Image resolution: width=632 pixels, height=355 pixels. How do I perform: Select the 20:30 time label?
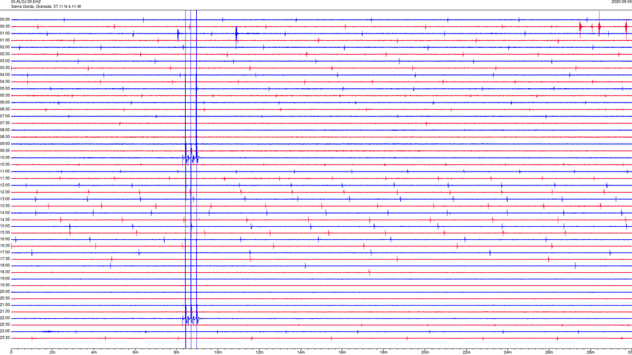[5, 298]
